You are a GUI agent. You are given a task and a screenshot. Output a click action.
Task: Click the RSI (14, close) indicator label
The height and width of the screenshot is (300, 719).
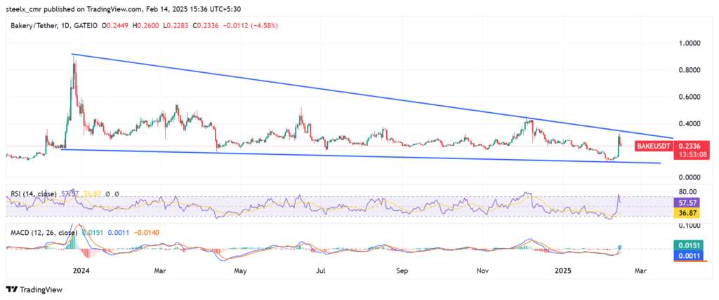pos(34,193)
